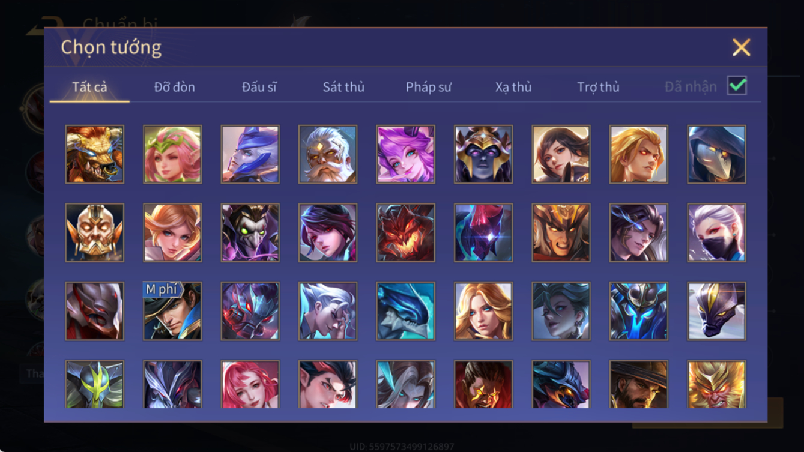Viewport: 804px width, 452px height.
Task: Close the Chọn tướng dialog
Action: click(742, 47)
